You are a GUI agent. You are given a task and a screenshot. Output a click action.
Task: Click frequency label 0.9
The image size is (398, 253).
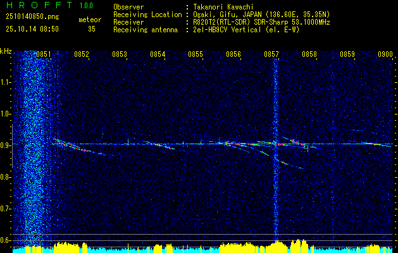(x=4, y=145)
